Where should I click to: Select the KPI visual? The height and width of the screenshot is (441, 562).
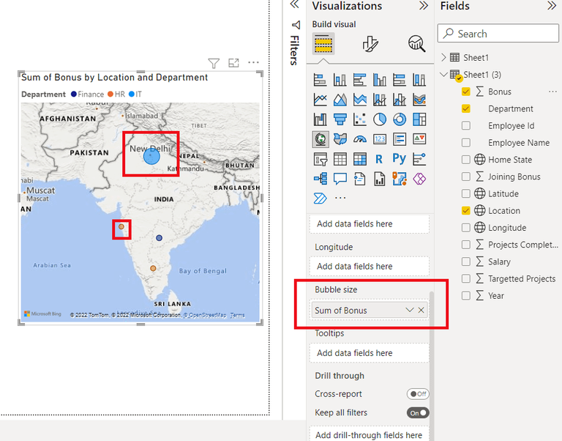coord(419,139)
